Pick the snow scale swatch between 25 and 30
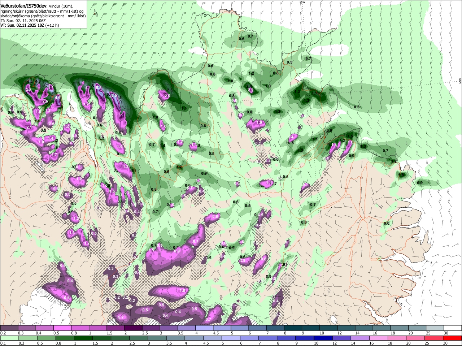Image resolution: width=462 pixels, height=346 pixels. (x=436, y=328)
